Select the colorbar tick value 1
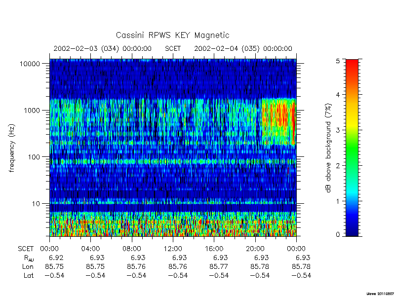The height and width of the screenshot is (296, 395). (x=338, y=201)
